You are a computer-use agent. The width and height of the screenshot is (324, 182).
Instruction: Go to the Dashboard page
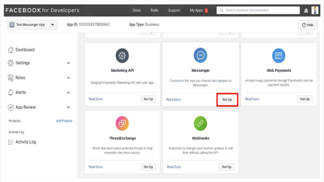pos(25,50)
